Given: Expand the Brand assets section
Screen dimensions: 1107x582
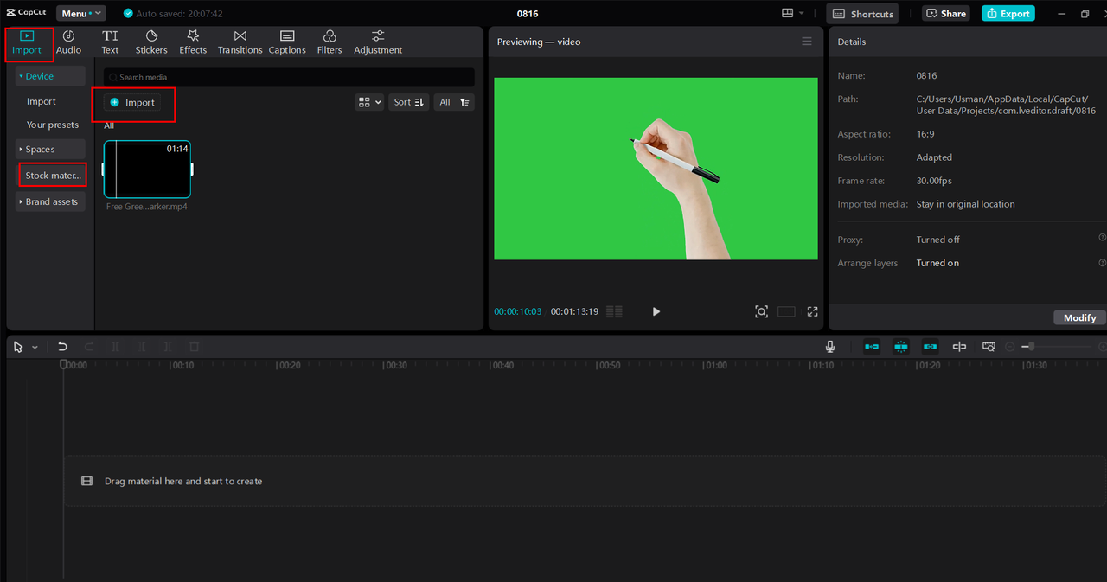Looking at the screenshot, I should click(51, 201).
